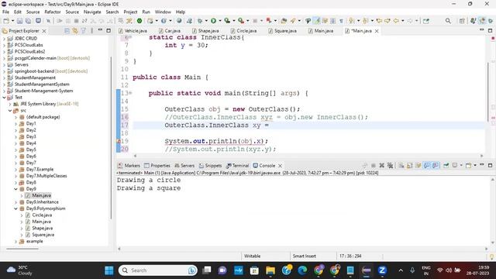The width and height of the screenshot is (496, 279).
Task: Toggle Show Whitespace Characters toolbar icon
Action: coord(341,21)
